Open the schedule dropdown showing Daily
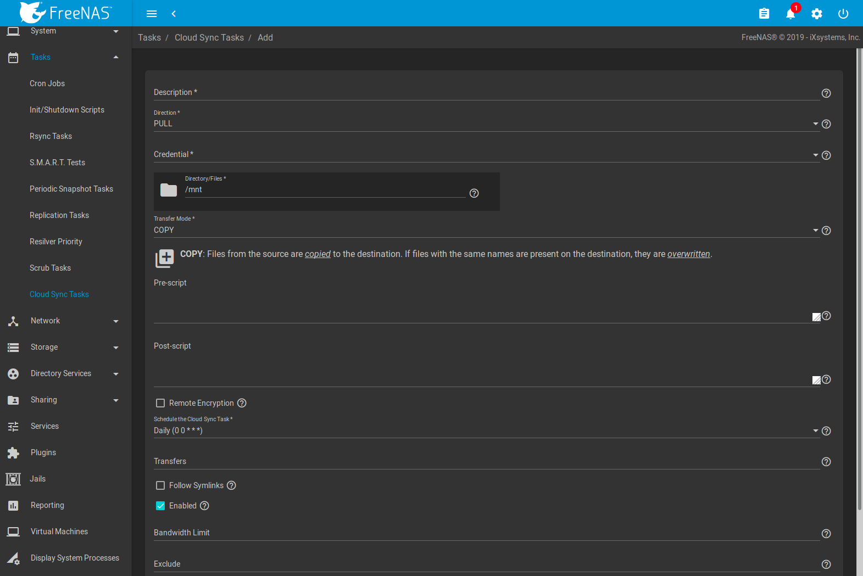863x576 pixels. (486, 430)
